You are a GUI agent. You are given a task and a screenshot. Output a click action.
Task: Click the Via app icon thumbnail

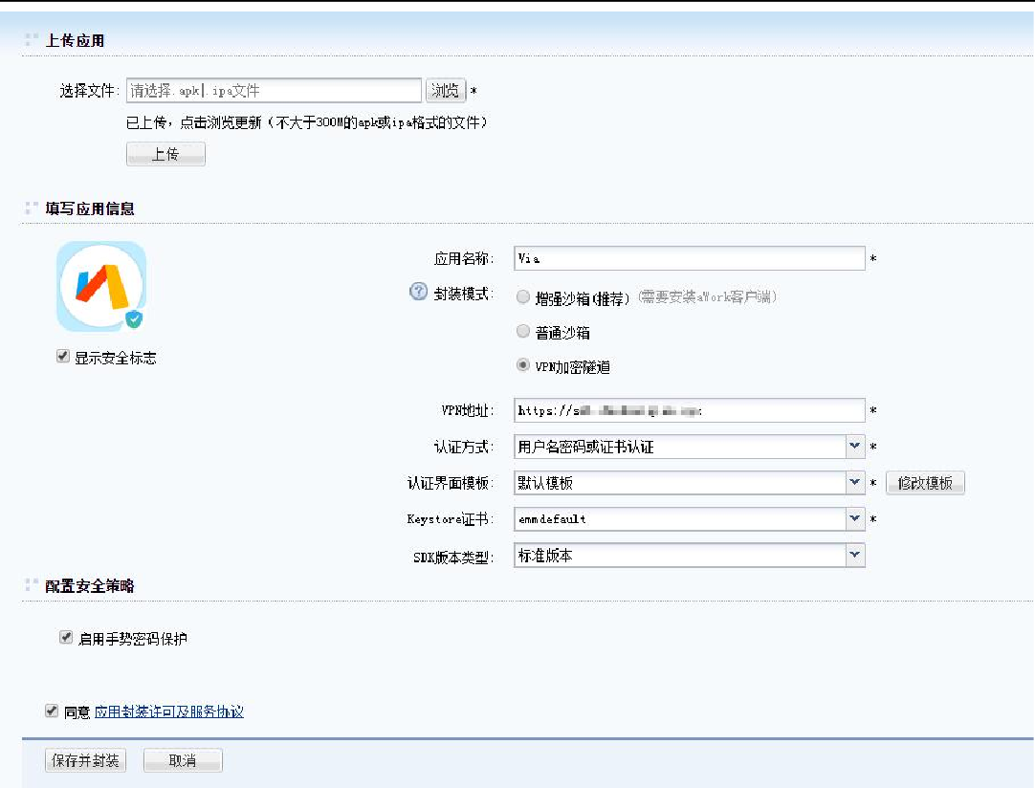(101, 286)
